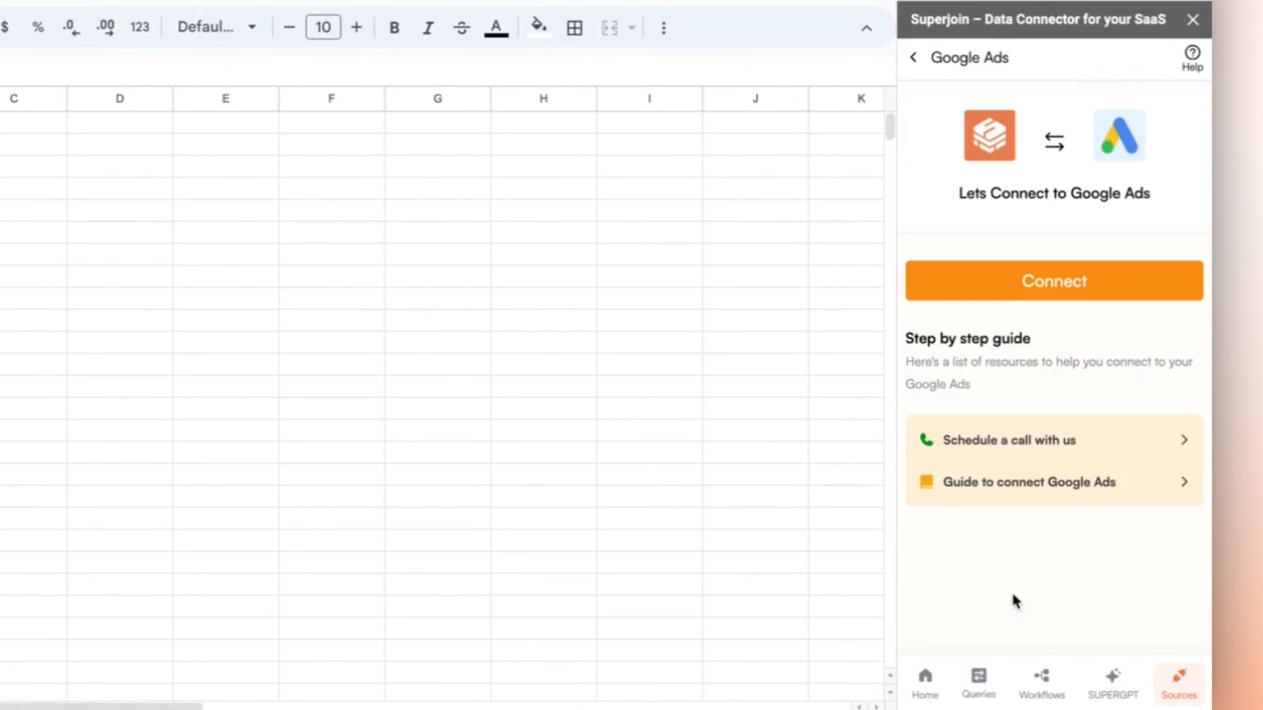
Task: Select column F header
Action: click(x=332, y=99)
